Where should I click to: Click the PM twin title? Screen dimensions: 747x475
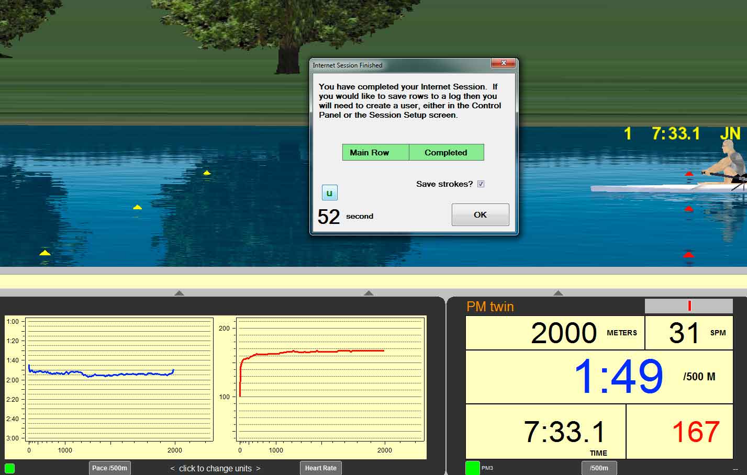pos(490,307)
